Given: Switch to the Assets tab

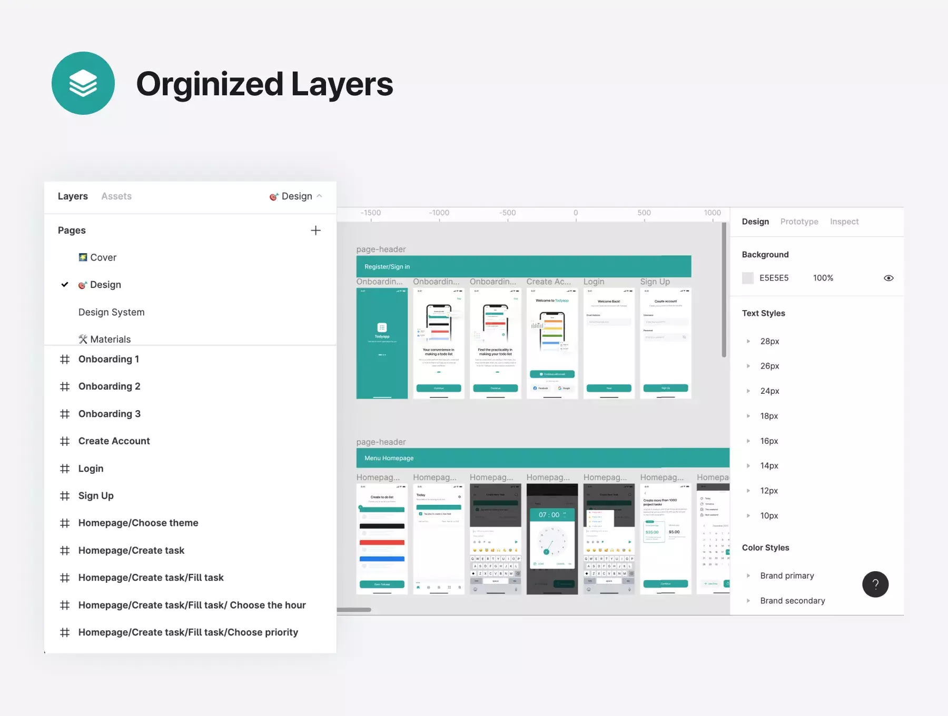Looking at the screenshot, I should tap(116, 196).
